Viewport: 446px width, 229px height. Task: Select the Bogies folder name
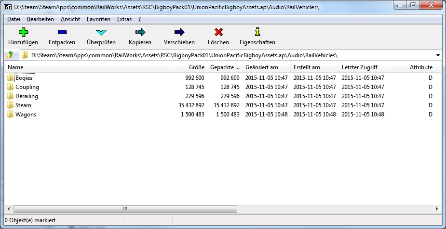point(24,78)
